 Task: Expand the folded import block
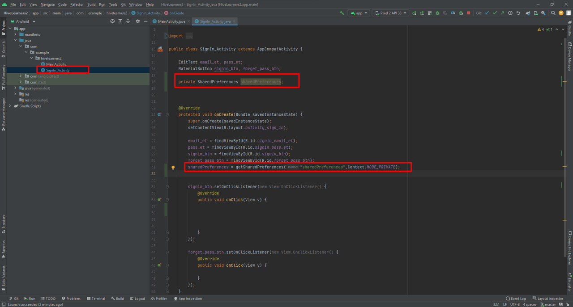(167, 36)
